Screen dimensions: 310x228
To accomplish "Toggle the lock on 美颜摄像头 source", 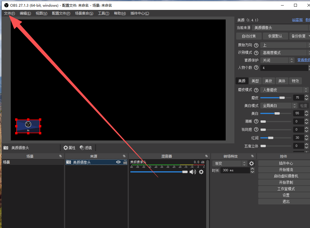I will click(125, 162).
